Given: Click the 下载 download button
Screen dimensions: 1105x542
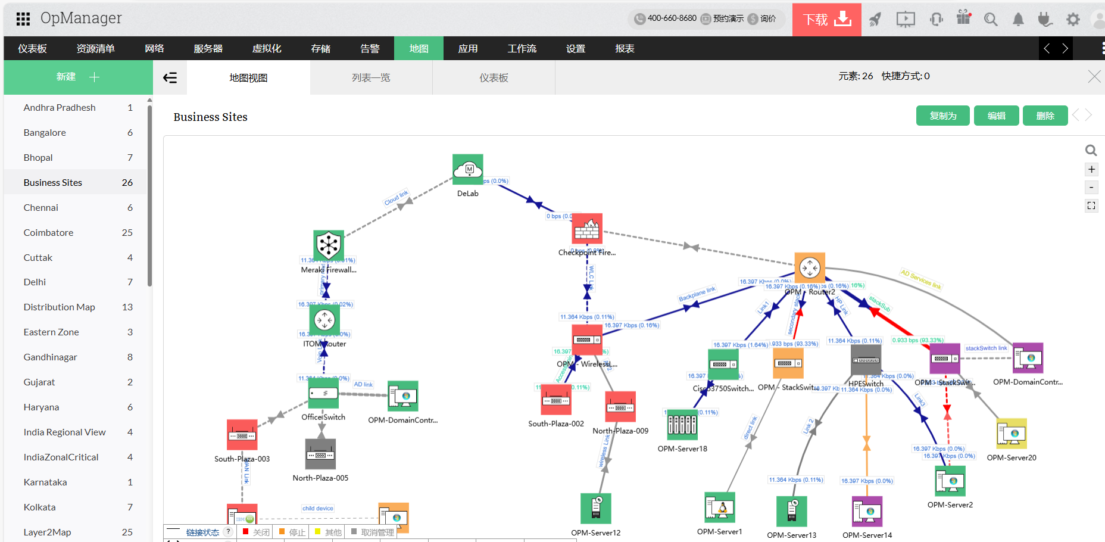Looking at the screenshot, I should pyautogui.click(x=827, y=20).
